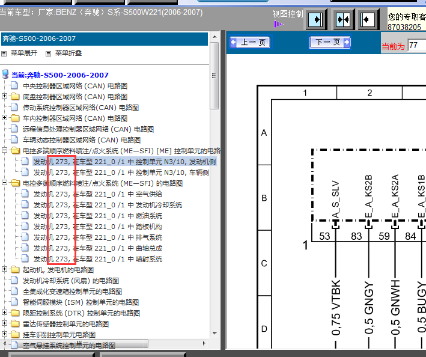
Task: Click folder icon of 底盘控制器区域网络
Action: [15, 96]
